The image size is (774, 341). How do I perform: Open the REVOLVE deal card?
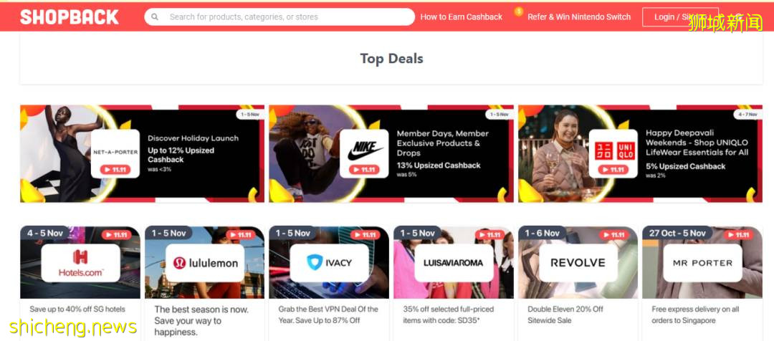click(578, 283)
